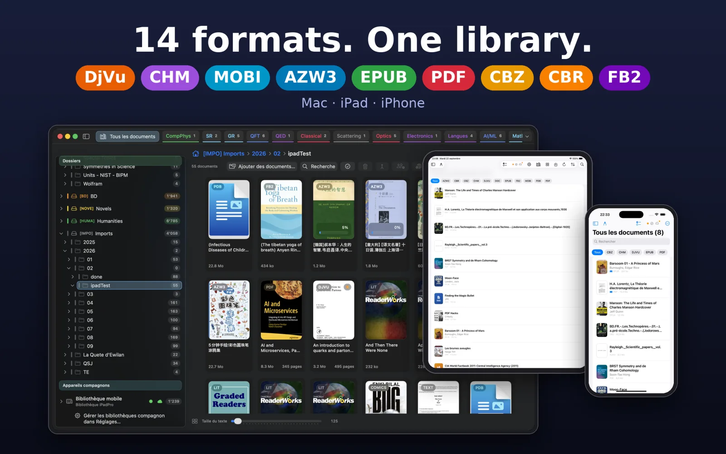Viewport: 726px width, 454px height.
Task: Click the refresh icon on the iPad
Action: [x=564, y=164]
